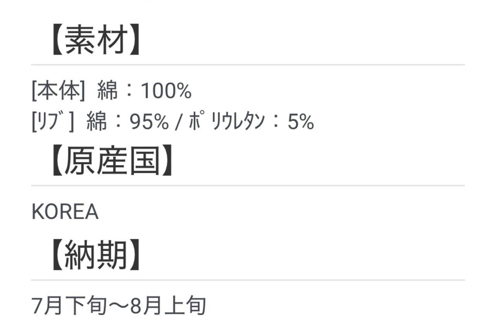Click the [リブ] label text
Image resolution: width=496 pixels, height=332 pixels.
[x=53, y=122]
